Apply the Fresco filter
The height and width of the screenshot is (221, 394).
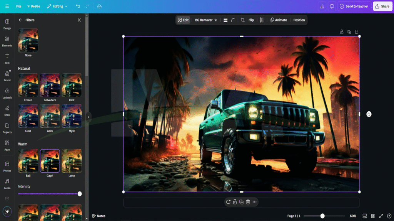click(x=28, y=85)
